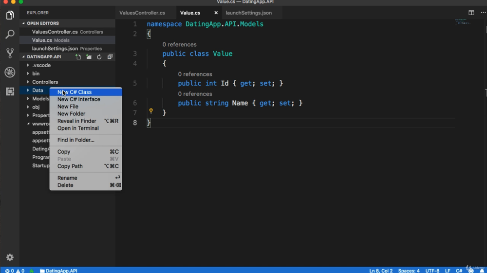Screen dimensions: 487x273
Task: Click Ln 8, Col 2 in status bar
Action: pos(381,271)
